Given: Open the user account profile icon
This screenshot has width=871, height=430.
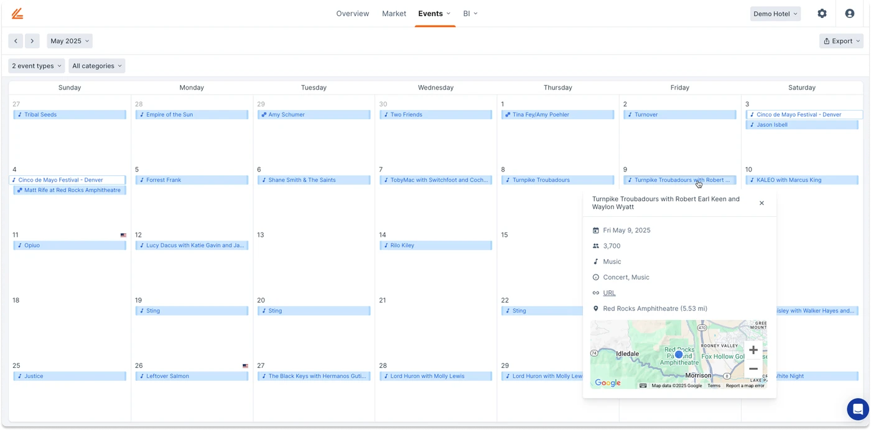Looking at the screenshot, I should pyautogui.click(x=849, y=13).
